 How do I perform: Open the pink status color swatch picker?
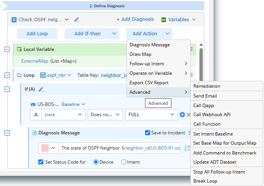(x=49, y=148)
